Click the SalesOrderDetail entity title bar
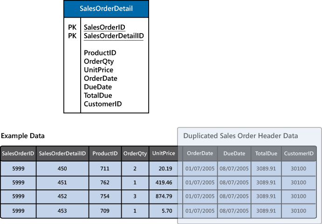The width and height of the screenshot is (322, 224). pyautogui.click(x=106, y=9)
